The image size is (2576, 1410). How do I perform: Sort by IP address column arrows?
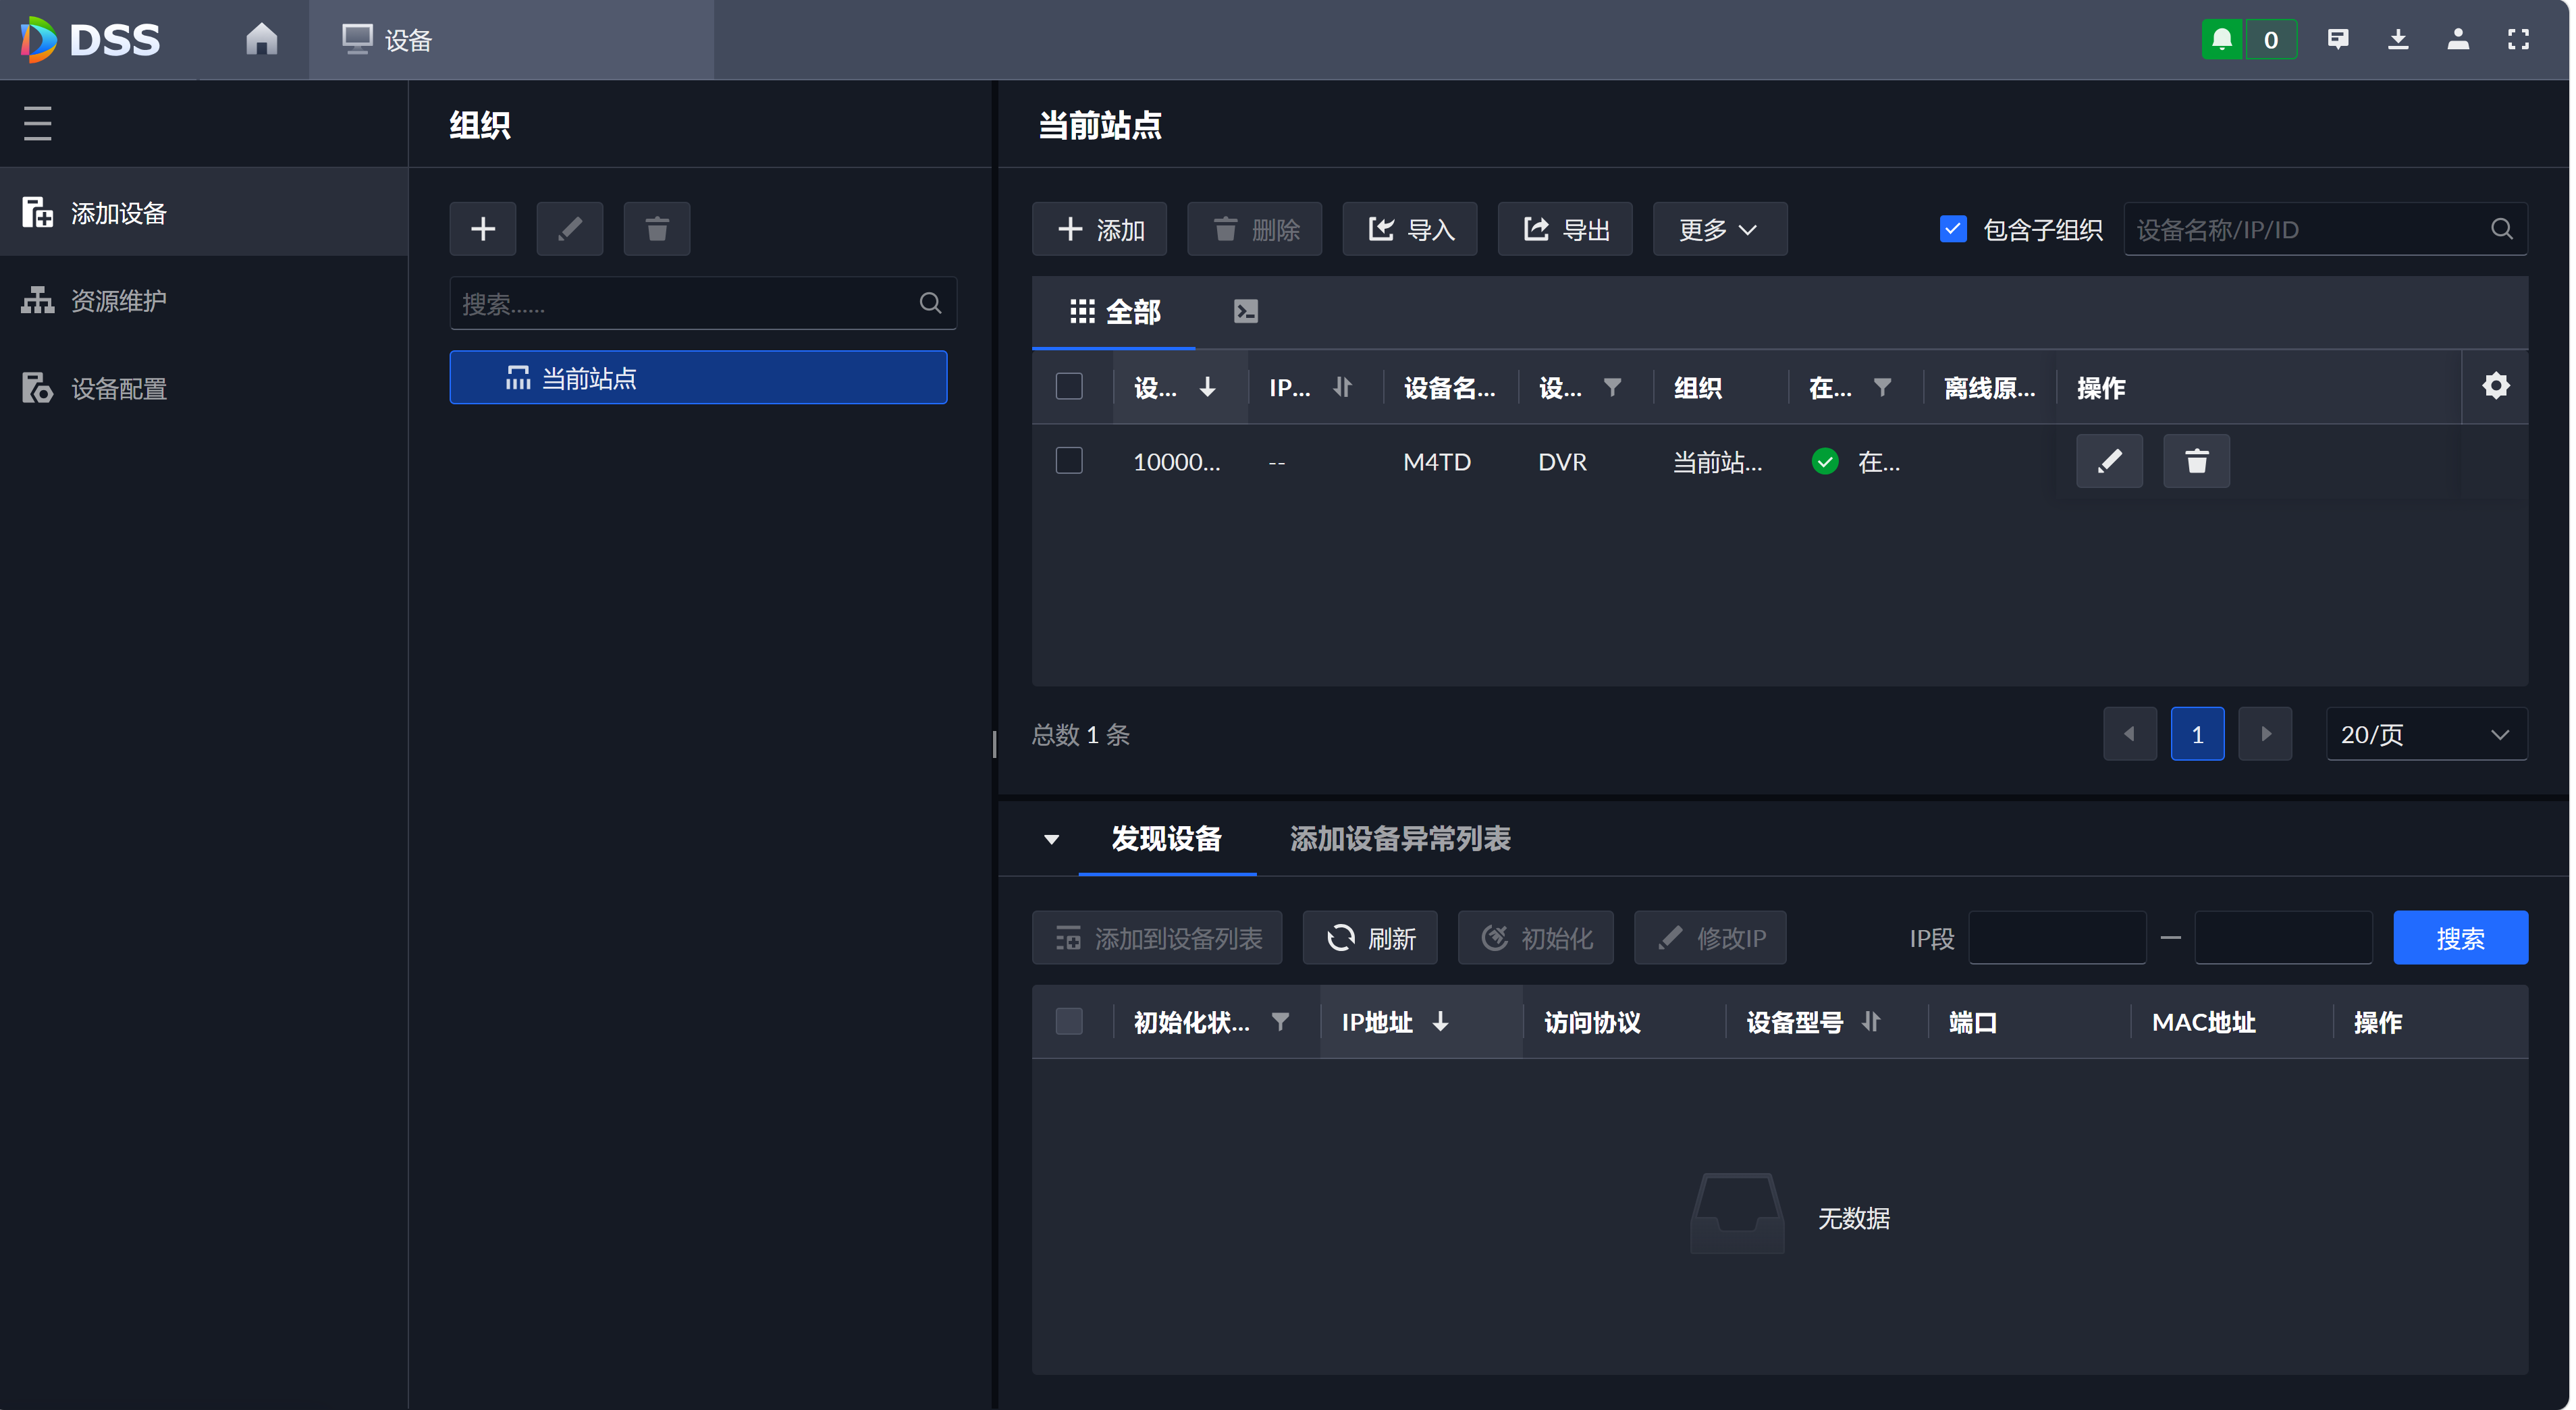[1343, 387]
